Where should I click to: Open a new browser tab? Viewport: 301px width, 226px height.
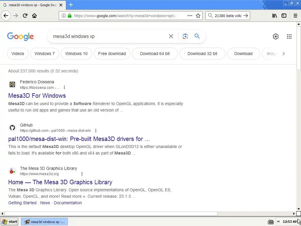(71, 5)
